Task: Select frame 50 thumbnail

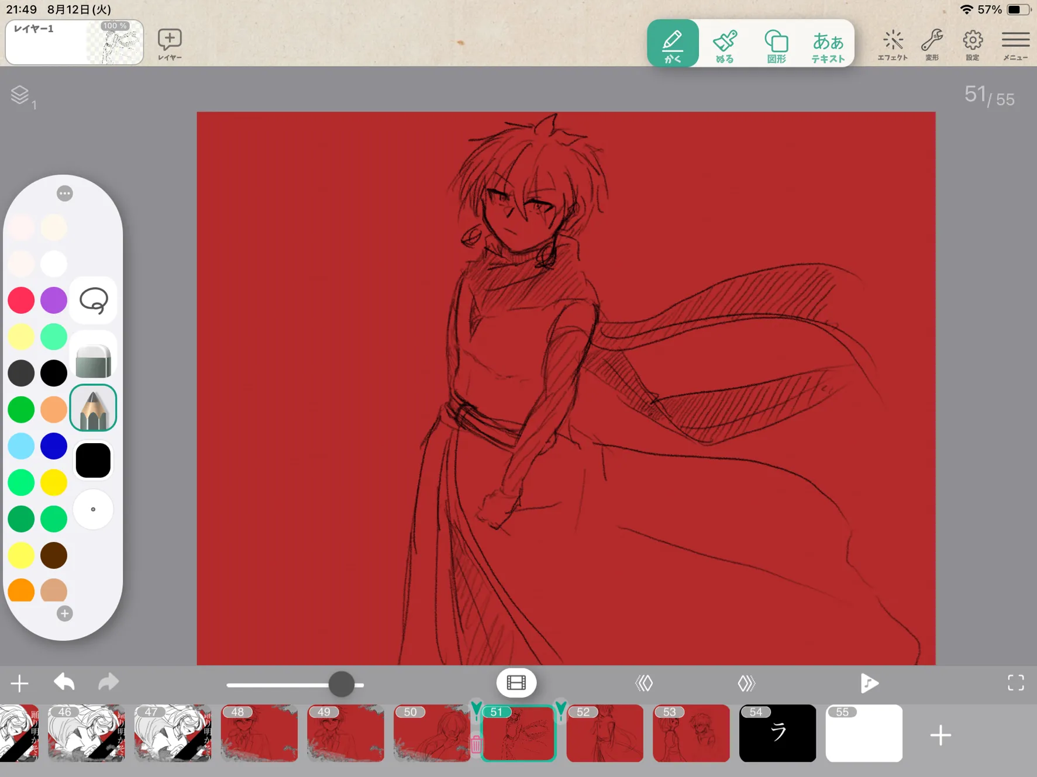Action: click(x=432, y=733)
